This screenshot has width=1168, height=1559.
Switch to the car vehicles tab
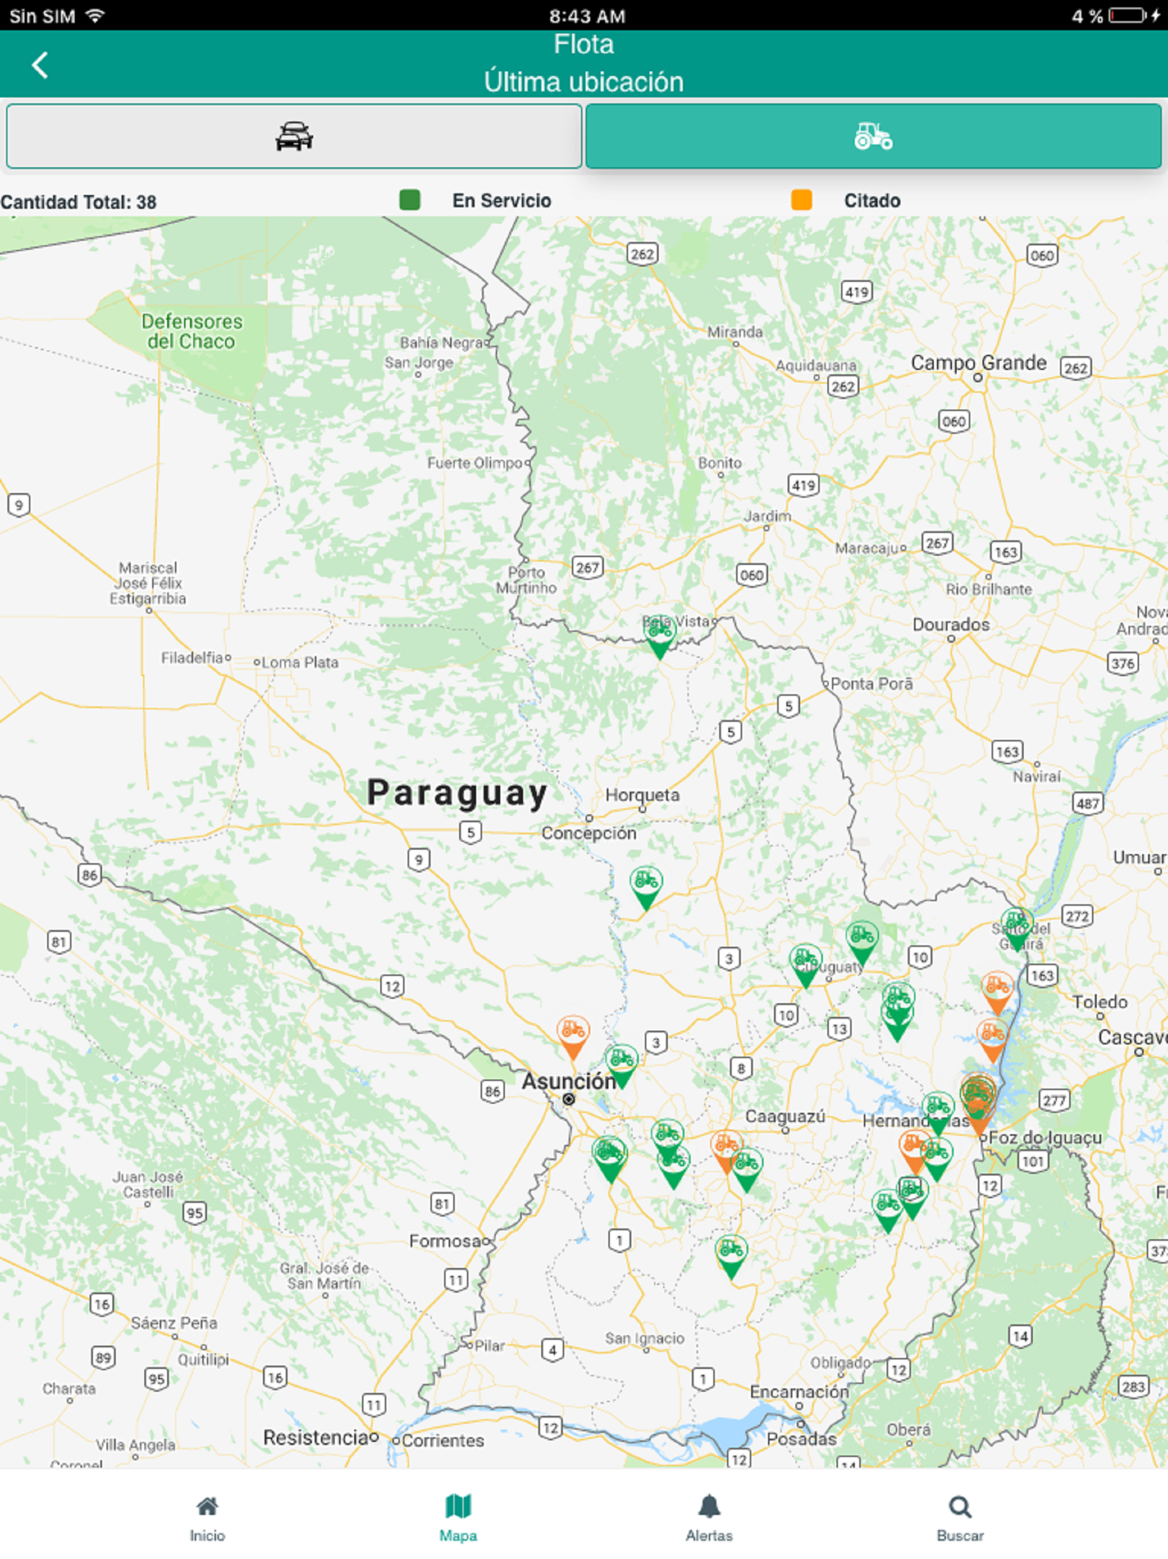tap(294, 136)
